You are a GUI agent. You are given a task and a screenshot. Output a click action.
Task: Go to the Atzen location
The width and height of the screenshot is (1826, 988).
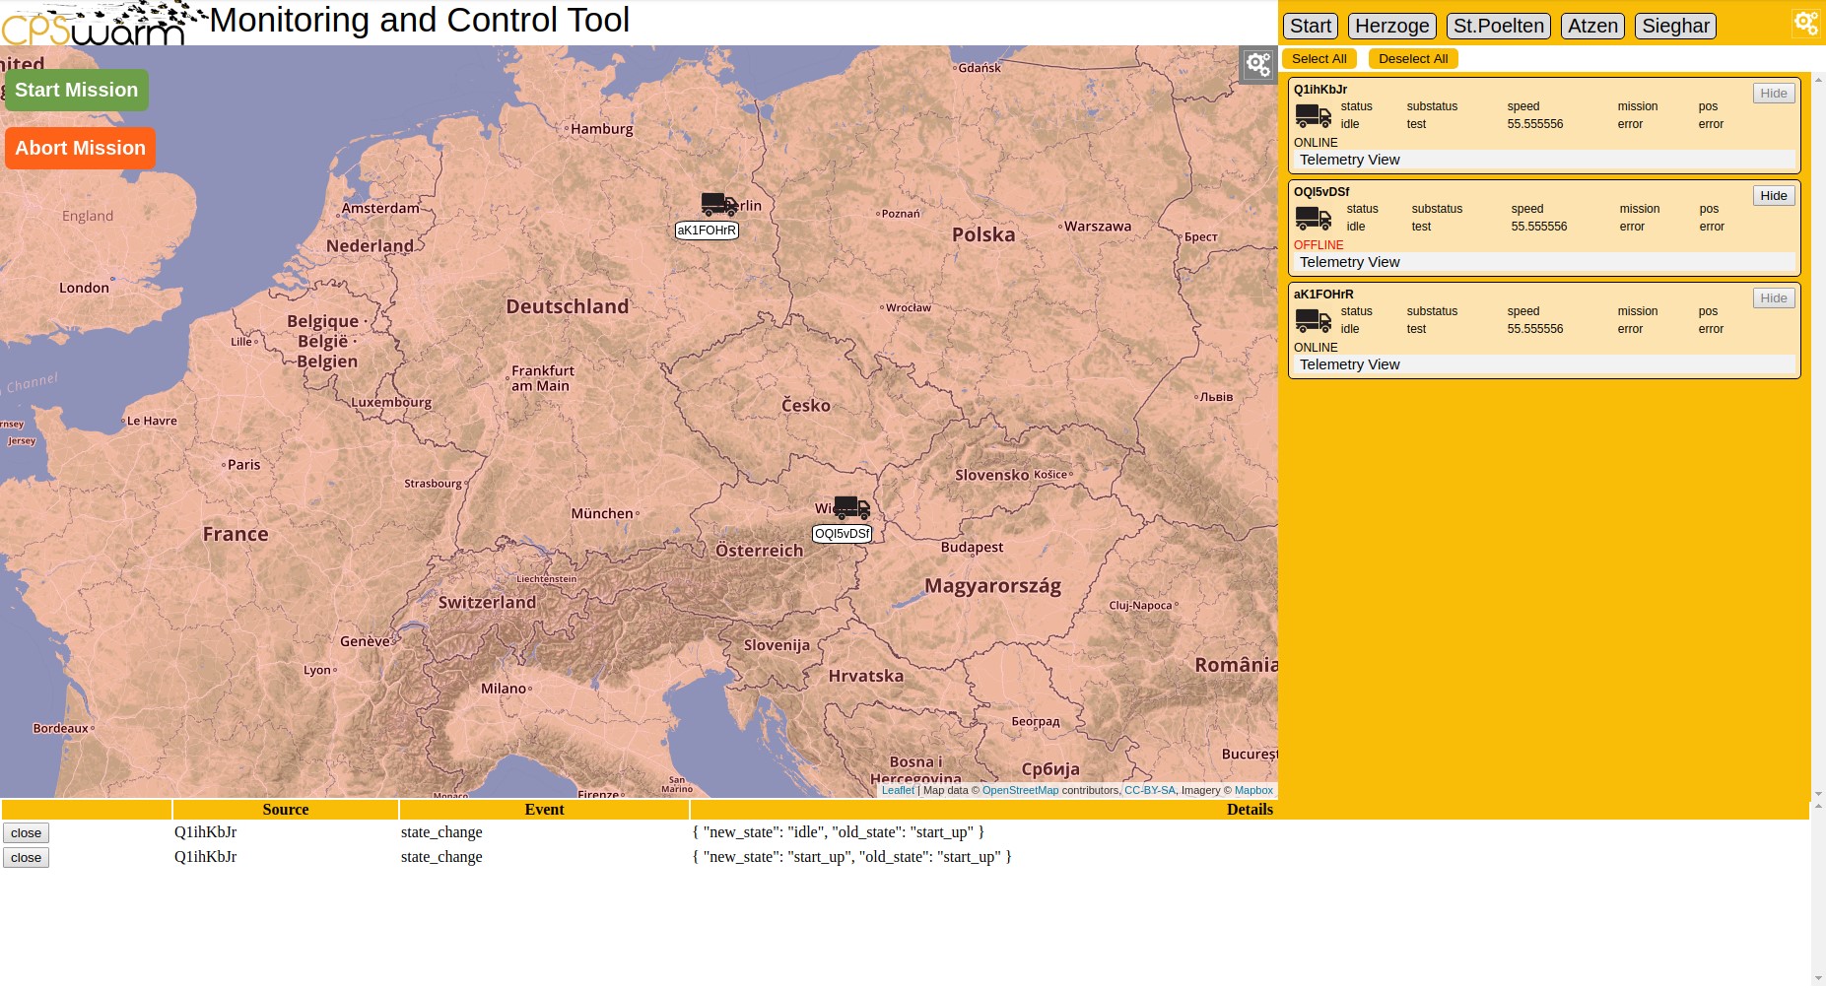click(x=1593, y=27)
